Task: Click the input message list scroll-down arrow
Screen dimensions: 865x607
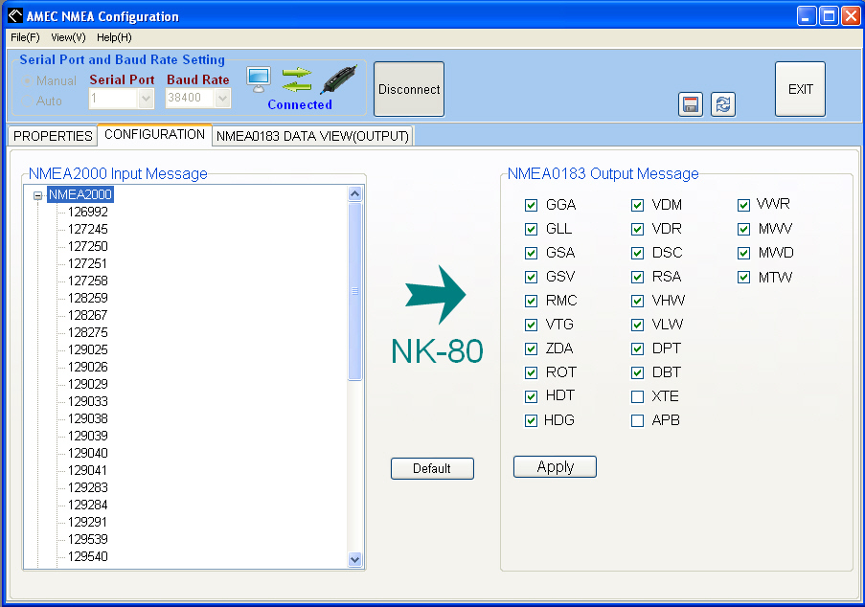Action: [x=355, y=559]
